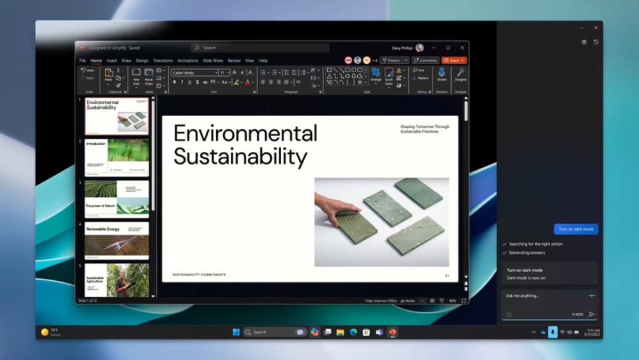Align text to the right
Screen dimensions: 639x360
coord(279,82)
